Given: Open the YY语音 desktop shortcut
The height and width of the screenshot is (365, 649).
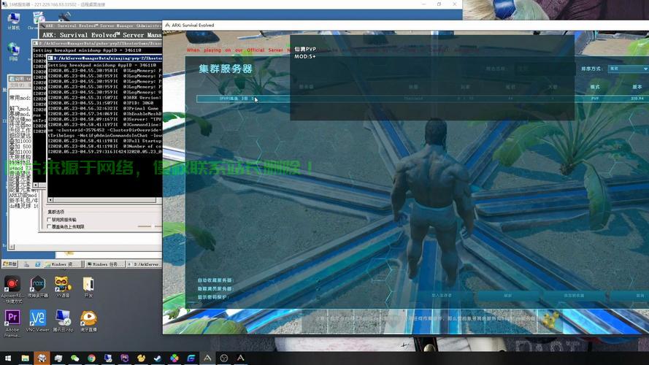Looking at the screenshot, I should pyautogui.click(x=63, y=287).
